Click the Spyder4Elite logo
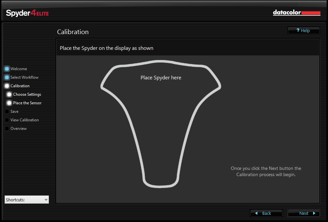 27,13
